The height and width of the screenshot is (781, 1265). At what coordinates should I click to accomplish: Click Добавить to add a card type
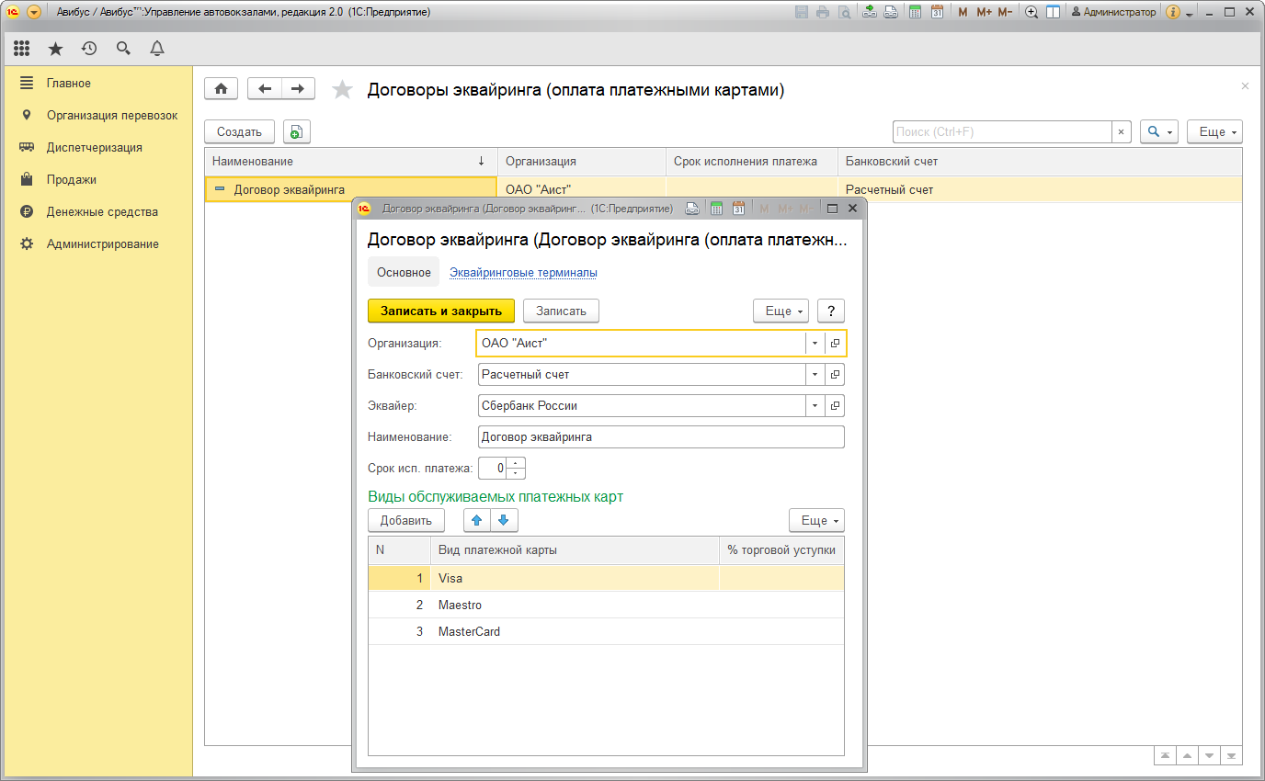(406, 520)
